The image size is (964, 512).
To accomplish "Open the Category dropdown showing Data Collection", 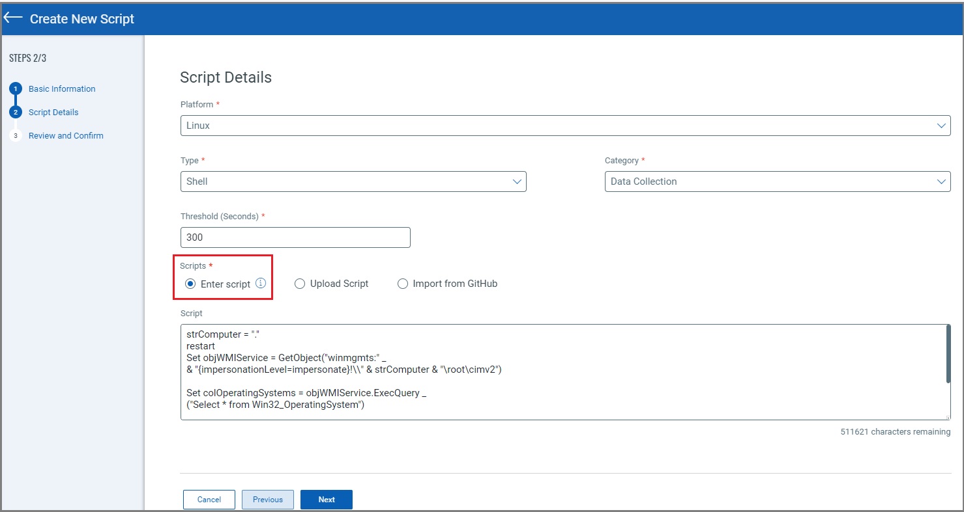I will 777,182.
